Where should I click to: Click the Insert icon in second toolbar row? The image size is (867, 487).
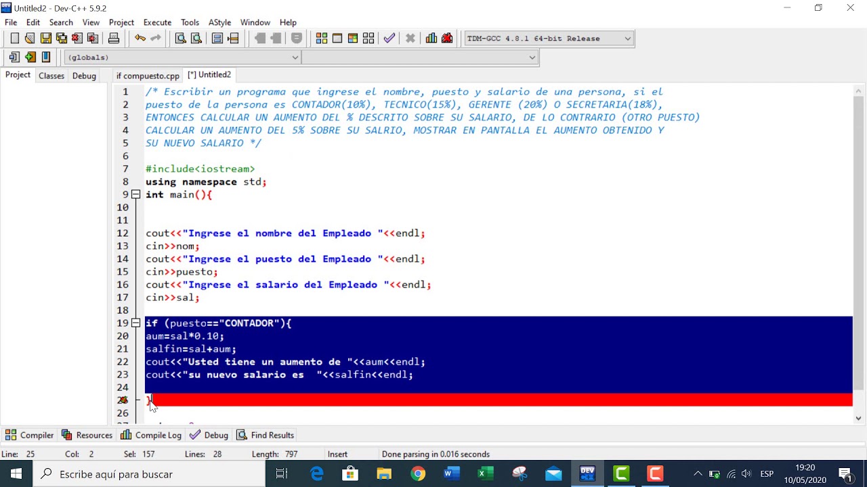click(14, 57)
